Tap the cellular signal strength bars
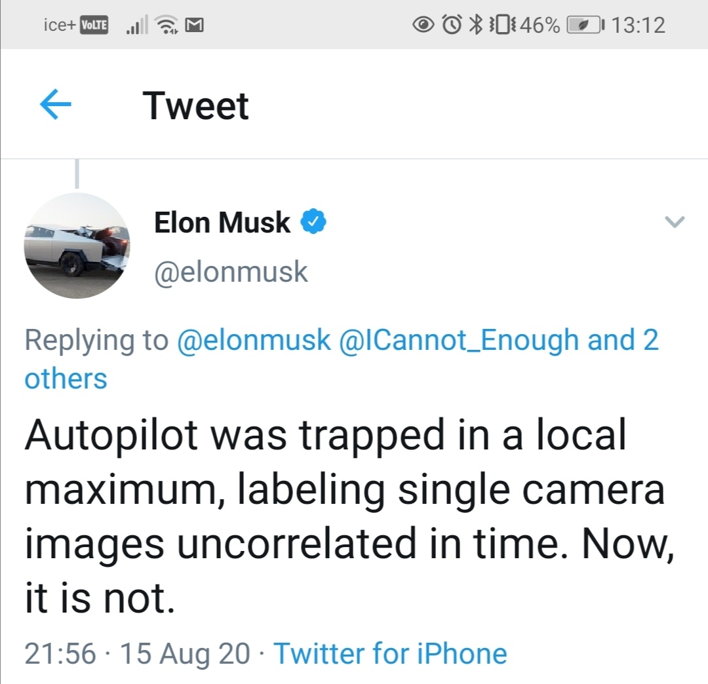 pyautogui.click(x=137, y=26)
